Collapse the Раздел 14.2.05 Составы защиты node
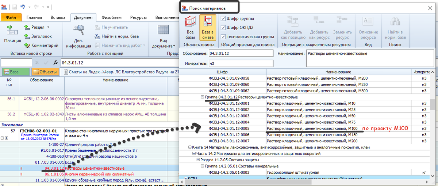 [198, 160]
